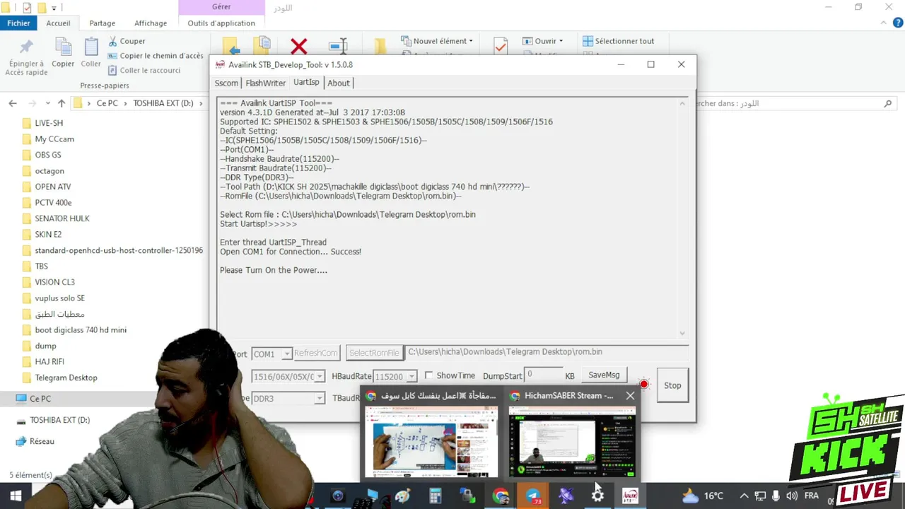Go up one folder level arrow
Screen dimensions: 905x509
click(62, 103)
